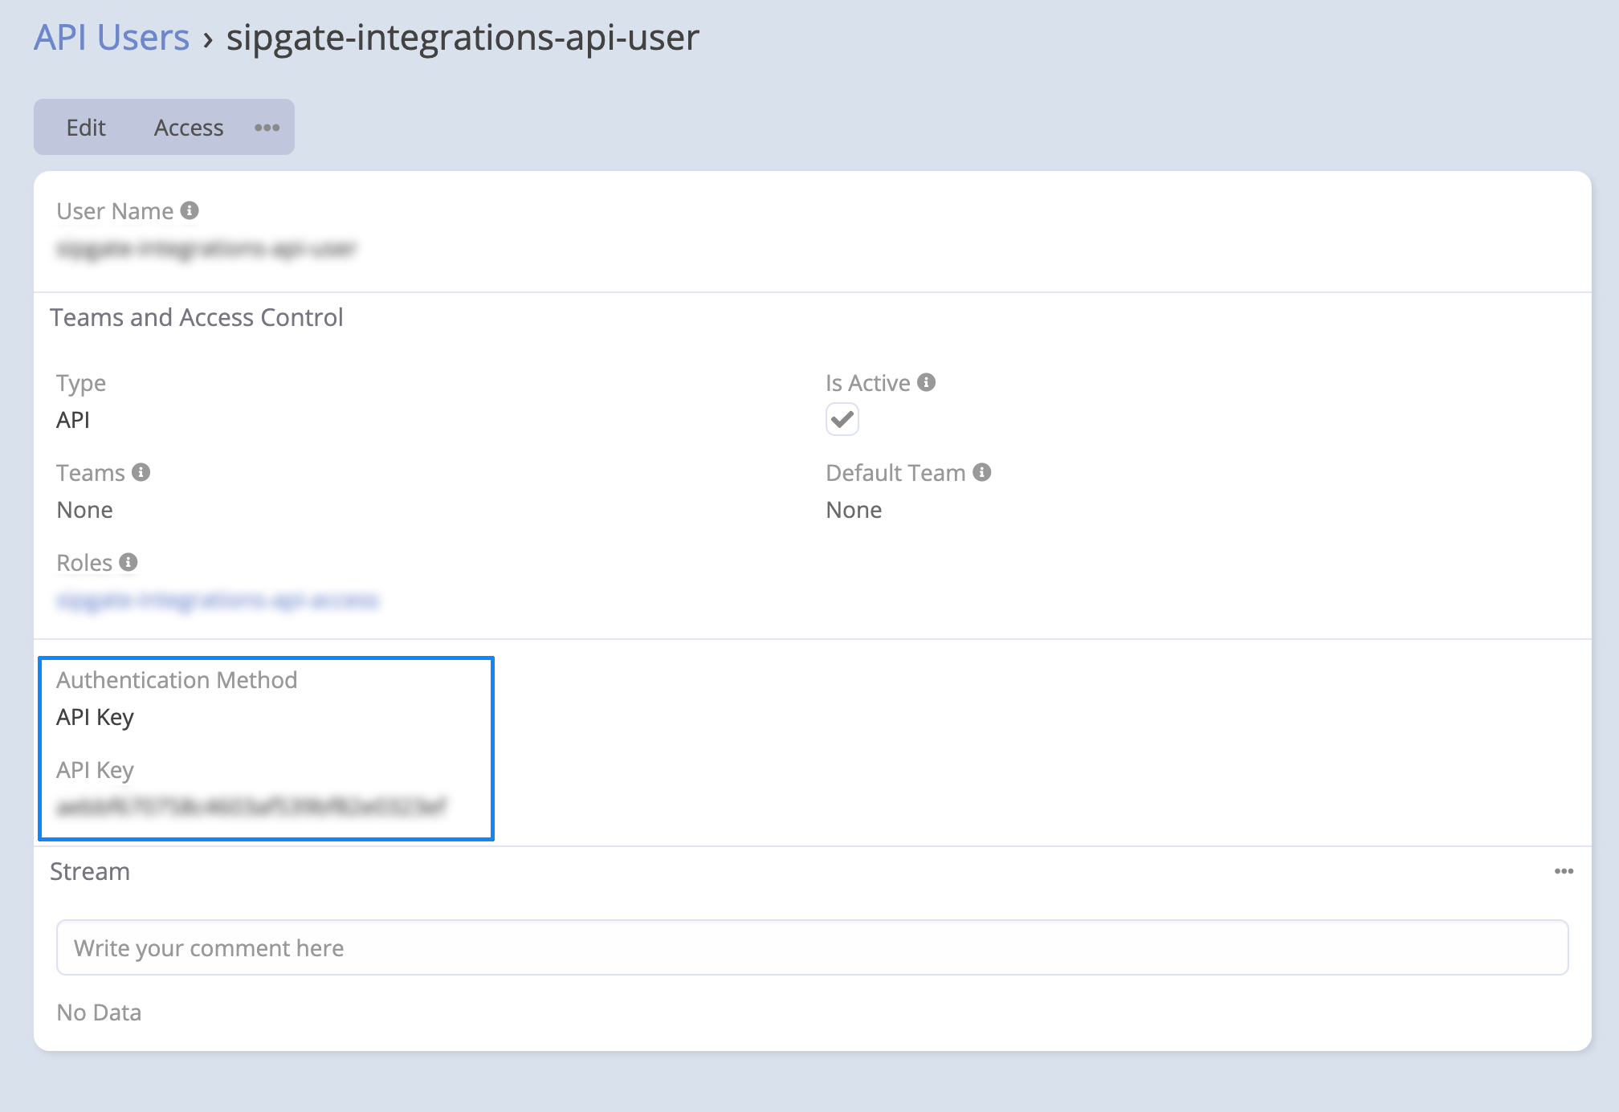Toggle the Is Active checkbox
Screen dimensions: 1619x1112
842,419
